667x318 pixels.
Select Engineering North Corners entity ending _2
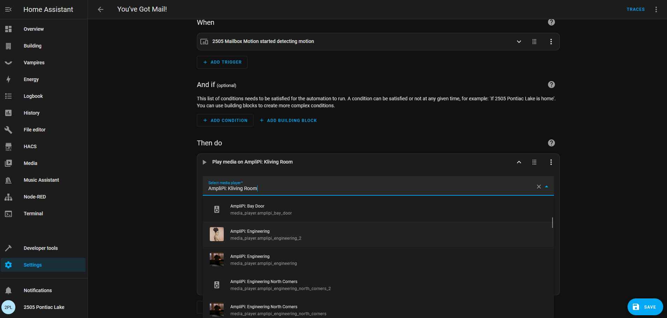pyautogui.click(x=378, y=285)
